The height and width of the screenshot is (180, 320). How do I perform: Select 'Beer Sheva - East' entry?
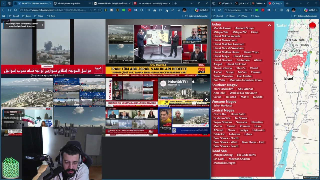(253, 142)
